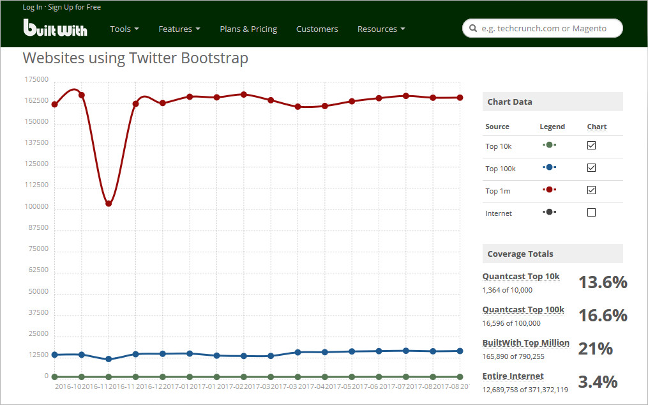The height and width of the screenshot is (405, 648).
Task: Open the Customers page
Action: pos(317,29)
